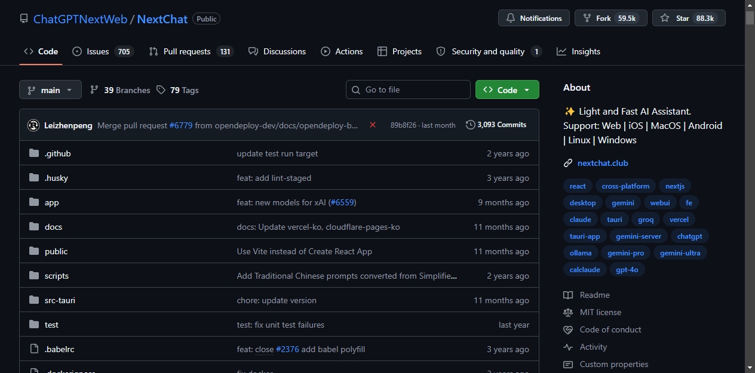Open the app folder

click(x=52, y=202)
